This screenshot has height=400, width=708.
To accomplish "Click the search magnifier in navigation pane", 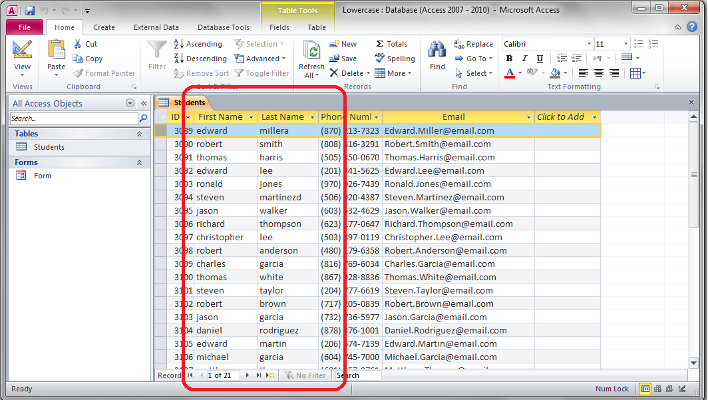I will click(x=144, y=118).
